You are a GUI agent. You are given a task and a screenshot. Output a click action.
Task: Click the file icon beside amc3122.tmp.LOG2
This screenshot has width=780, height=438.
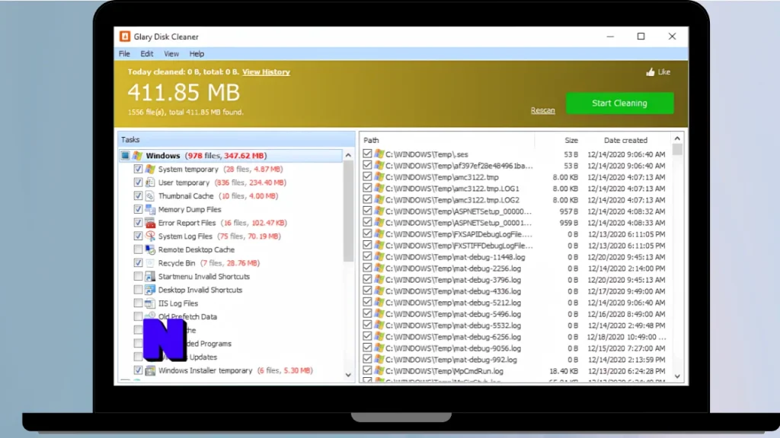[x=379, y=200]
